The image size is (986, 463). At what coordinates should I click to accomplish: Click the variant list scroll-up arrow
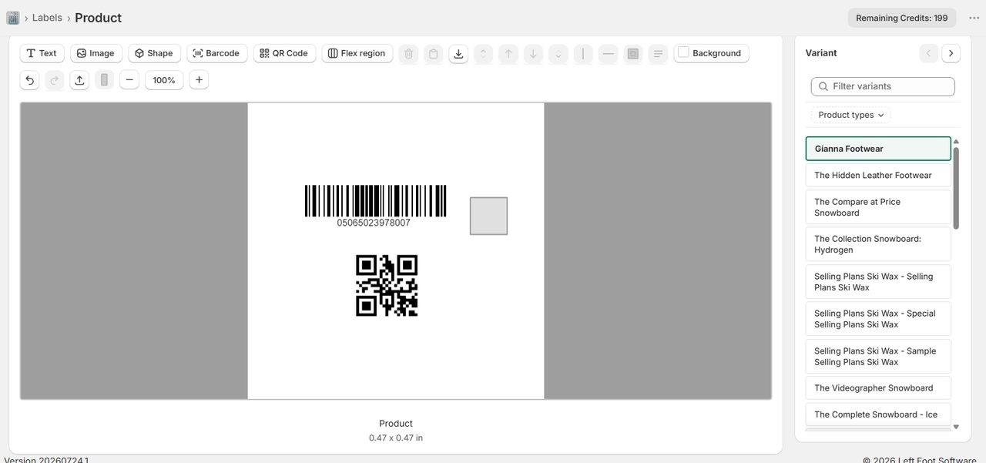(x=956, y=142)
